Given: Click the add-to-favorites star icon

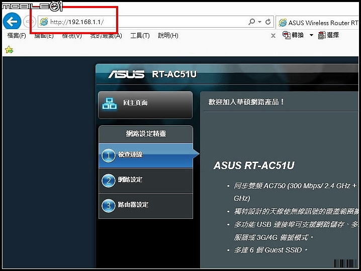Looking at the screenshot, I should (9, 49).
